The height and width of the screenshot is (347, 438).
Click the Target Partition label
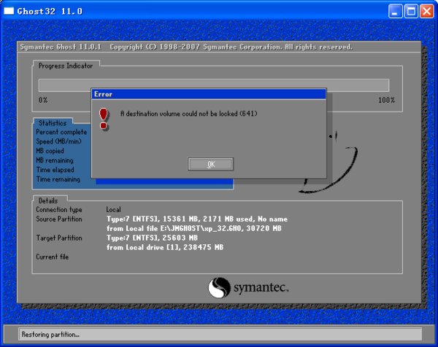(59, 238)
